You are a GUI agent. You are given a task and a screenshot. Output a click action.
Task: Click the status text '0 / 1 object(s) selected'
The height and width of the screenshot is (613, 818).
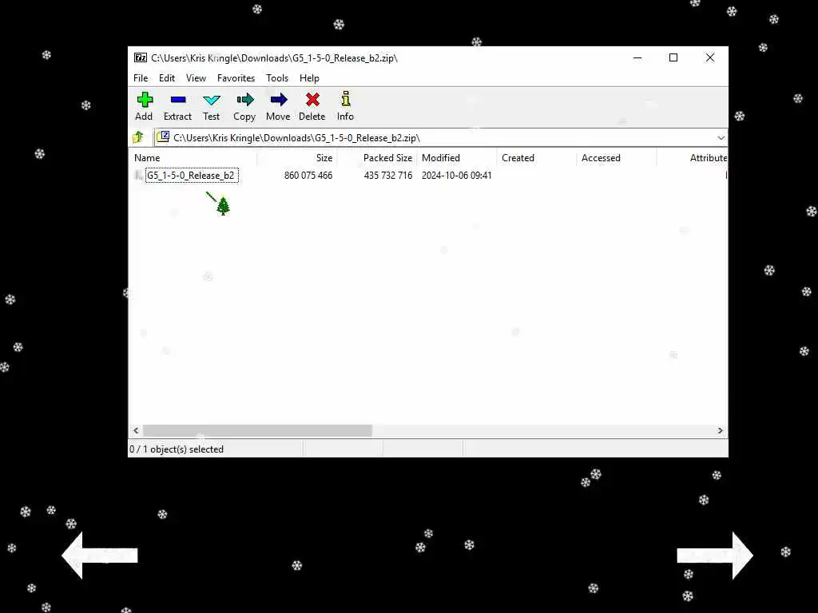(x=177, y=449)
